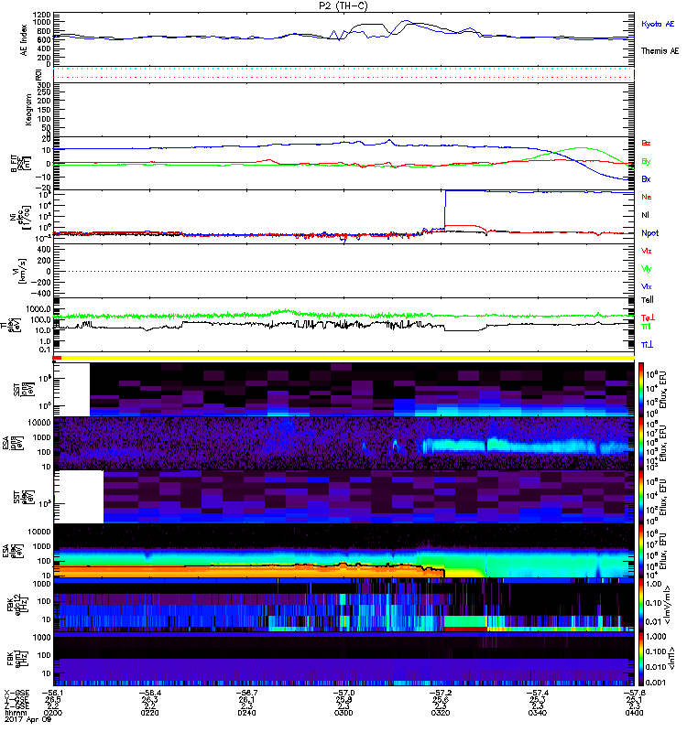Select the green "Viy" velocity legend label

[646, 269]
